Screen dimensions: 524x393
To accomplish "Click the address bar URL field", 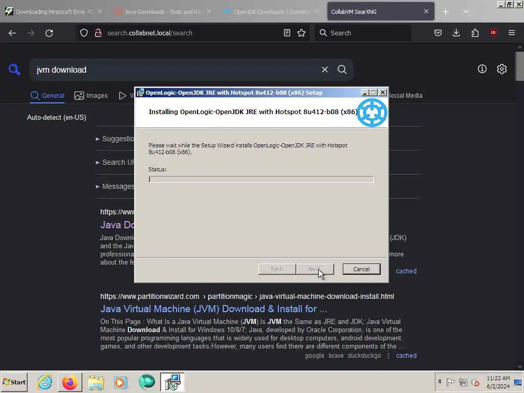I will (192, 33).
